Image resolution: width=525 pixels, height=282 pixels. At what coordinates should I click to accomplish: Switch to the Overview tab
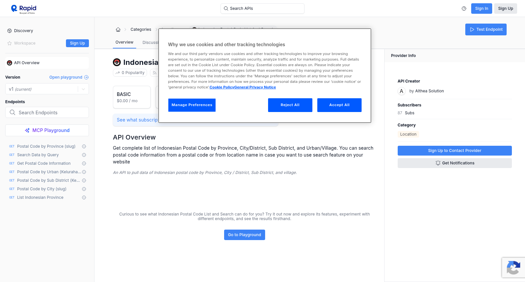click(x=124, y=42)
